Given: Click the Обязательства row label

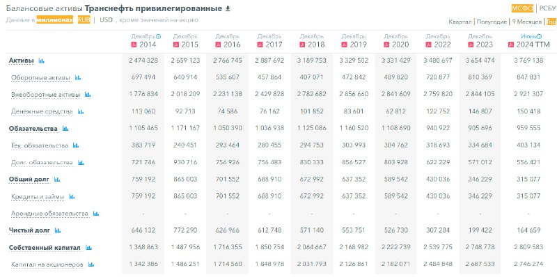Looking at the screenshot, I should 33,129.
